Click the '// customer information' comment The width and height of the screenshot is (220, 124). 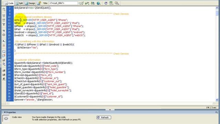pyautogui.click(x=27, y=60)
